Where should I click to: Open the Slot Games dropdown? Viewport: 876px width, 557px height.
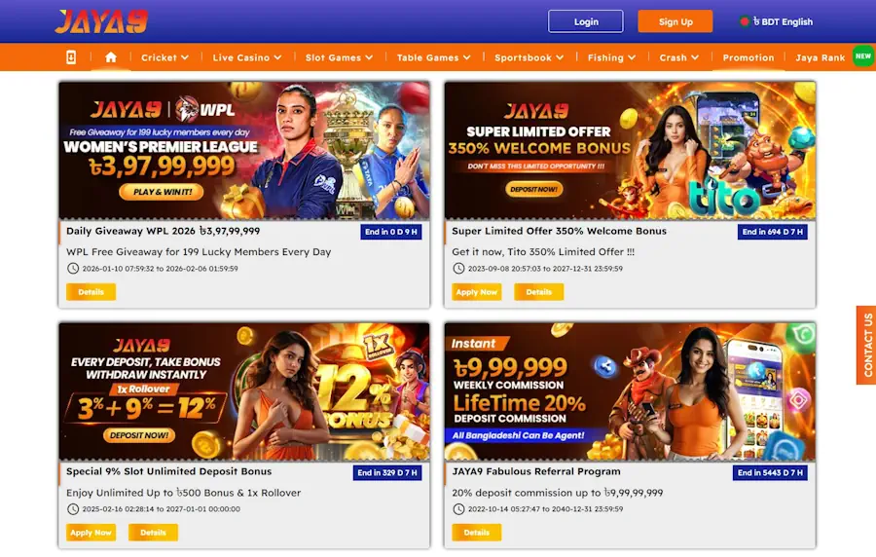pos(339,57)
